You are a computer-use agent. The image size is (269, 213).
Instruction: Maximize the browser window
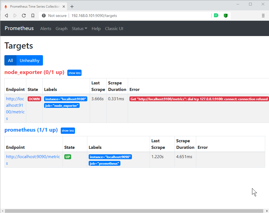point(250,4)
